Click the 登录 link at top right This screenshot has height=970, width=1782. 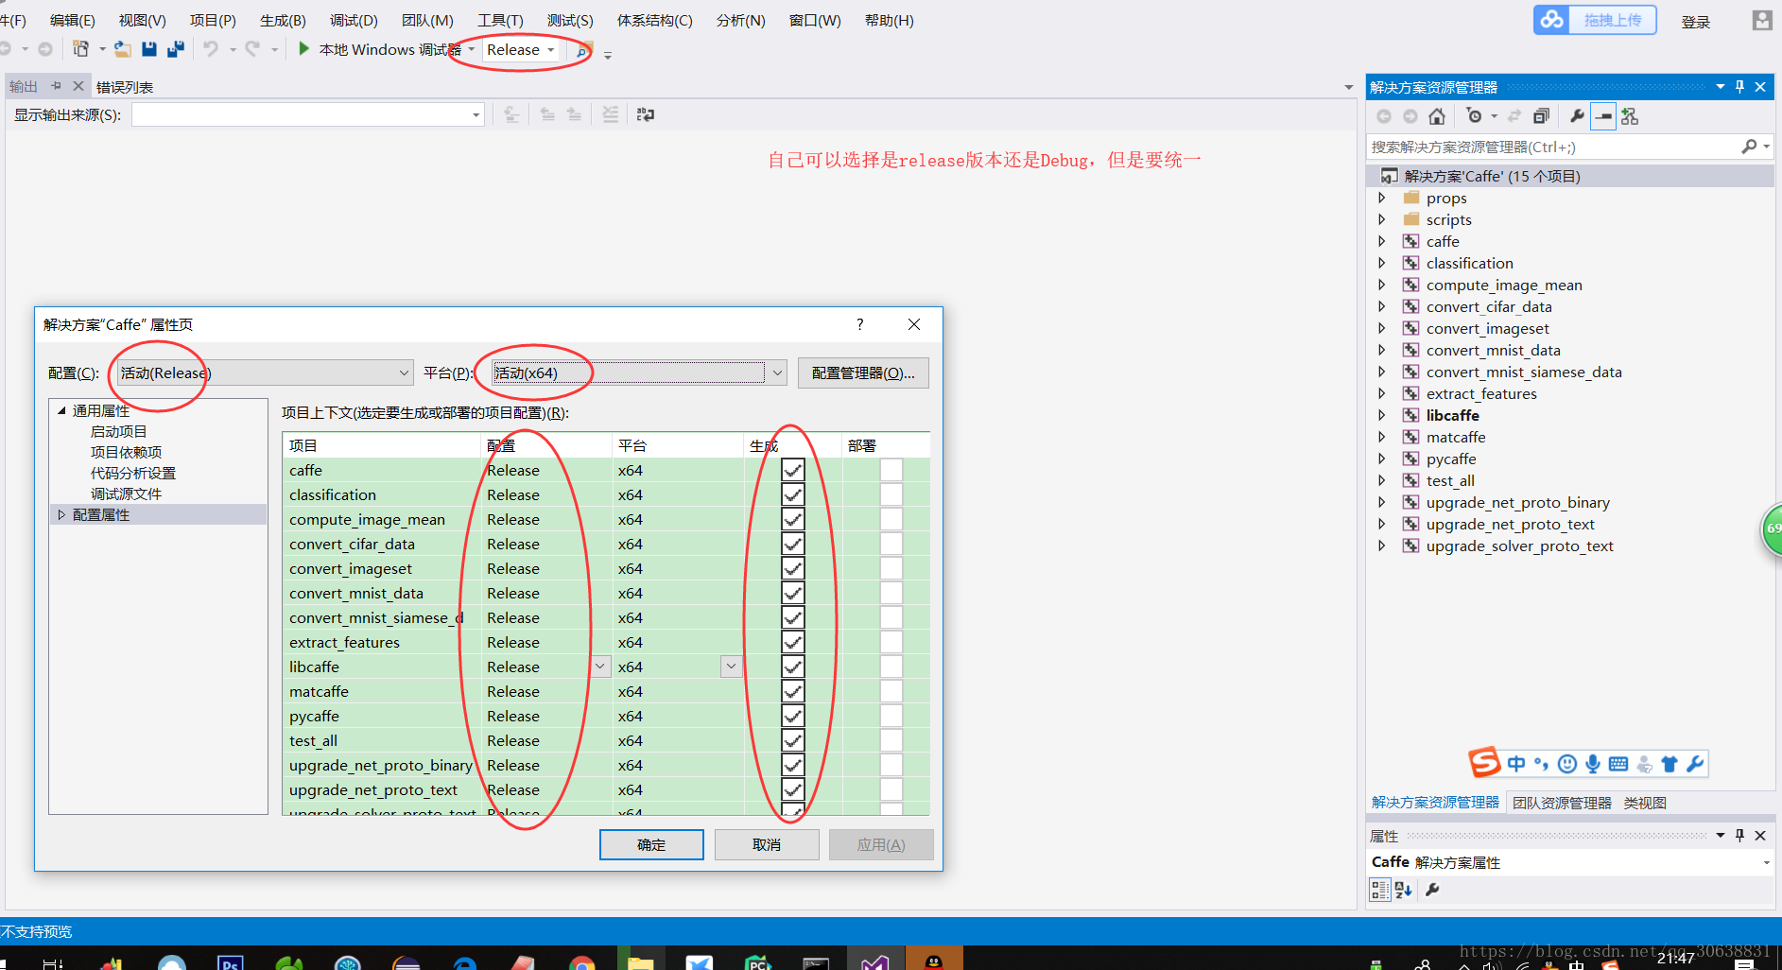tap(1695, 22)
